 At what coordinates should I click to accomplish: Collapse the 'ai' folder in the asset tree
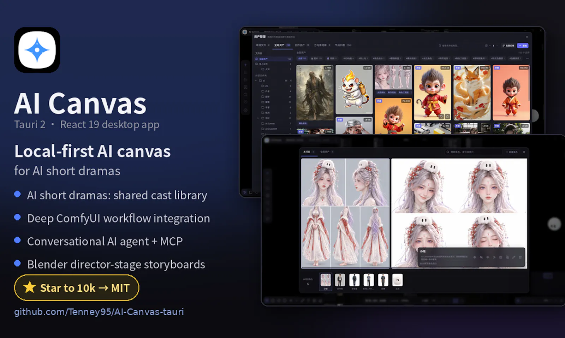pyautogui.click(x=256, y=81)
